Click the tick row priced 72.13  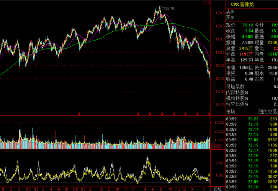(x=252, y=134)
